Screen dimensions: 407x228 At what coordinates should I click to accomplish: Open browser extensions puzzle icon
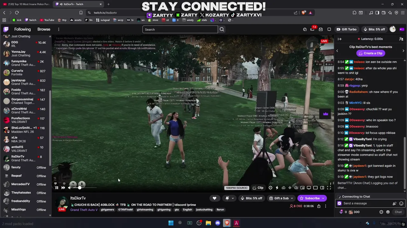[x=355, y=13]
